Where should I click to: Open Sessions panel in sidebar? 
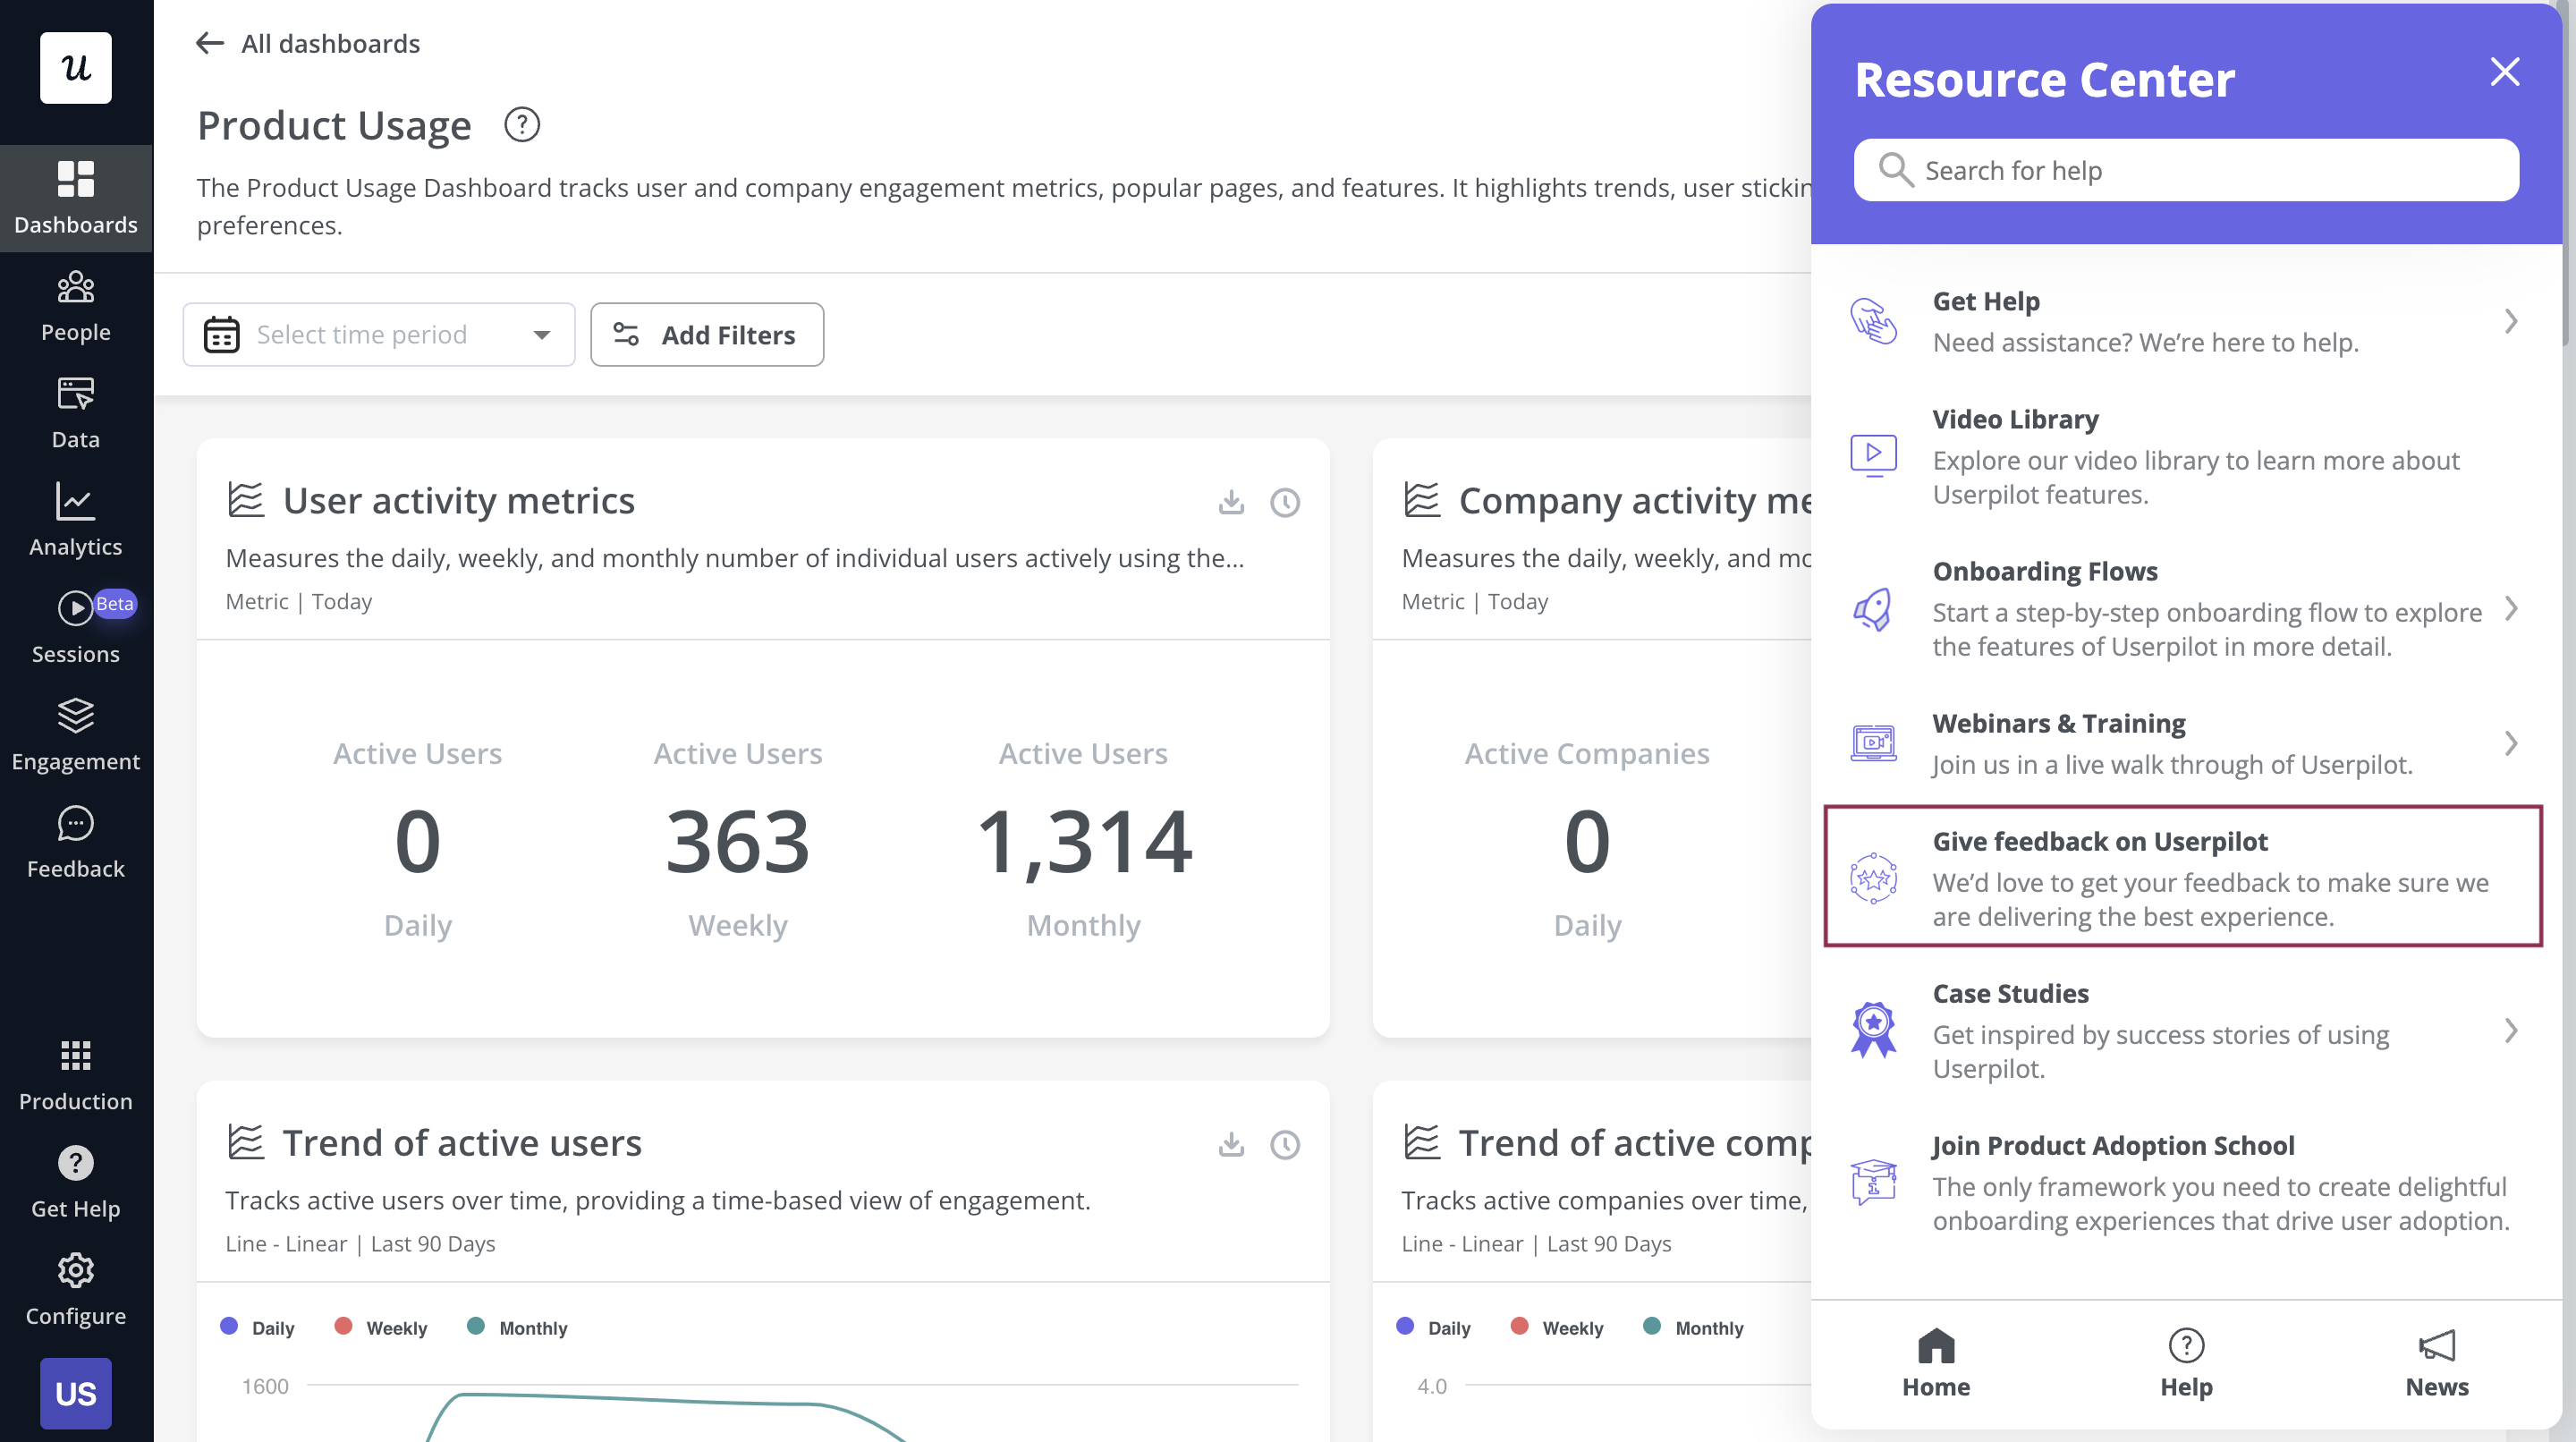(76, 630)
